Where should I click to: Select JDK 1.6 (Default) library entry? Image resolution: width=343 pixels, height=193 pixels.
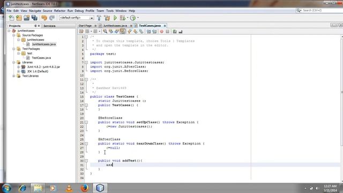tap(38, 71)
